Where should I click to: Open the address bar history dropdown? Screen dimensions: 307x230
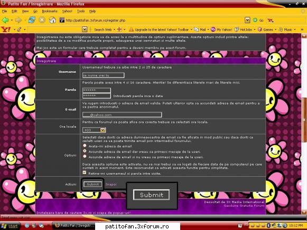pos(247,20)
